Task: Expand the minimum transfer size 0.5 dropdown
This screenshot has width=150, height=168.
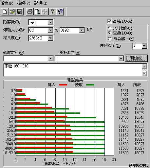Action: click(x=50, y=30)
